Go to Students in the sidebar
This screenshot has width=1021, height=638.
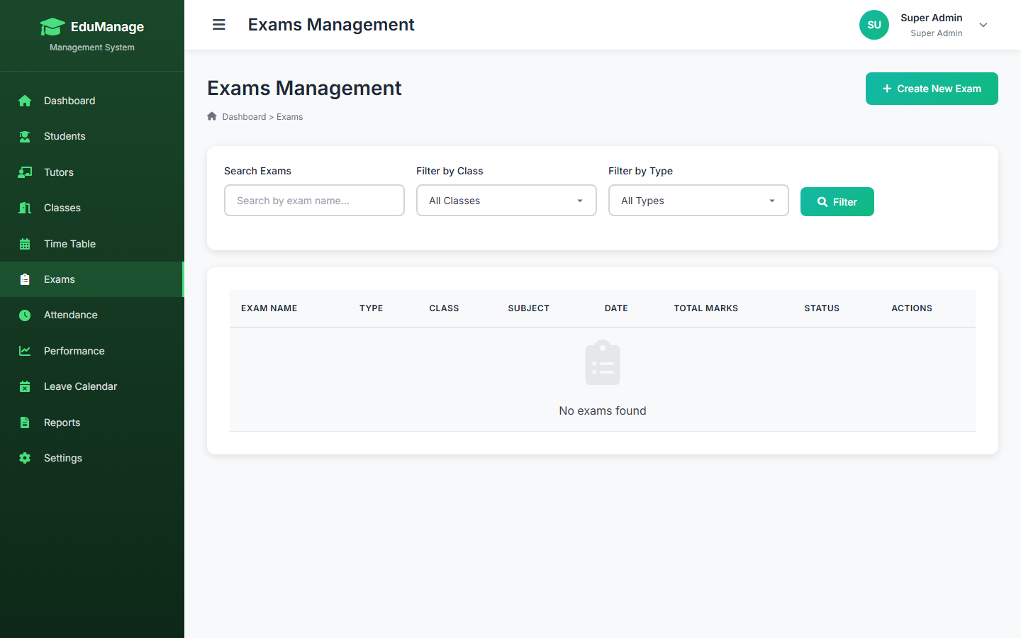(92, 136)
